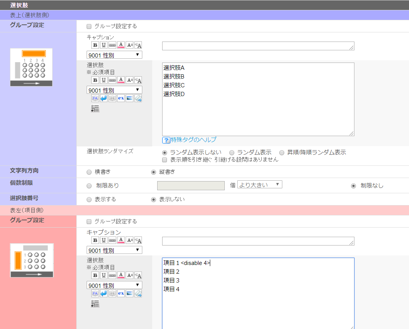The height and width of the screenshot is (329, 409).
Task: Select ランダム表示 radio button
Action: [232, 152]
